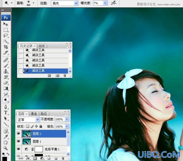The width and height of the screenshot is (183, 161).
Task: Create new adjustment layer
Action: coord(42,158)
